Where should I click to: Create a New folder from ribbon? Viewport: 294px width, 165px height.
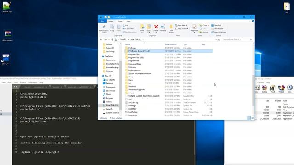(x=171, y=29)
